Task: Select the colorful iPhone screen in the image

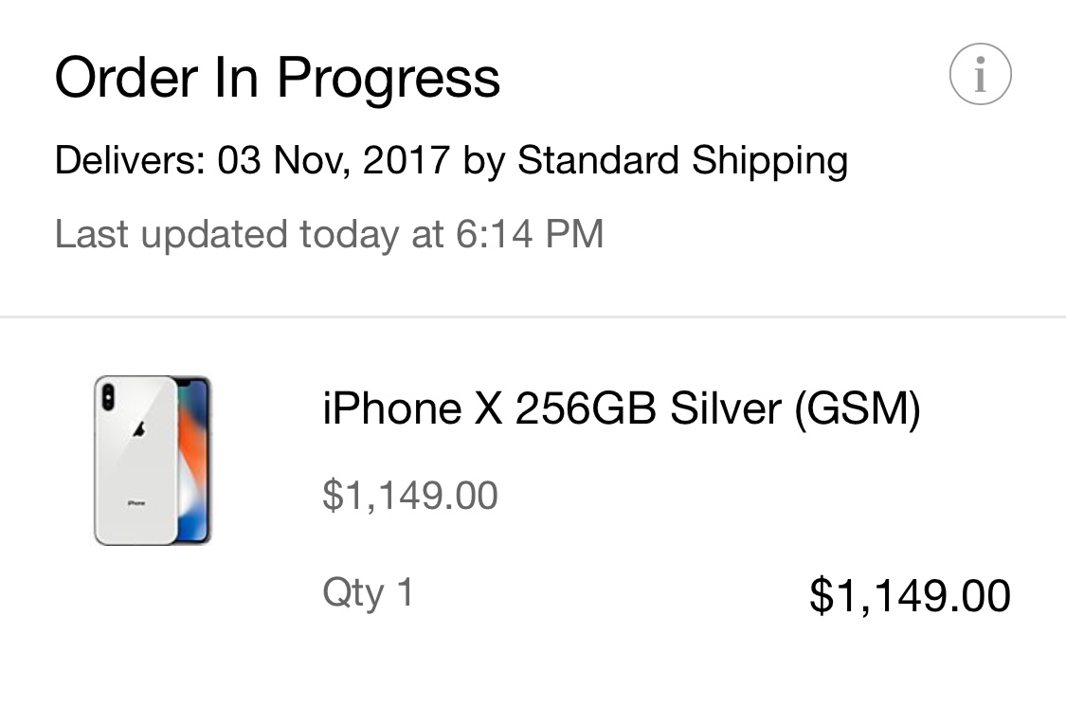Action: (x=192, y=461)
